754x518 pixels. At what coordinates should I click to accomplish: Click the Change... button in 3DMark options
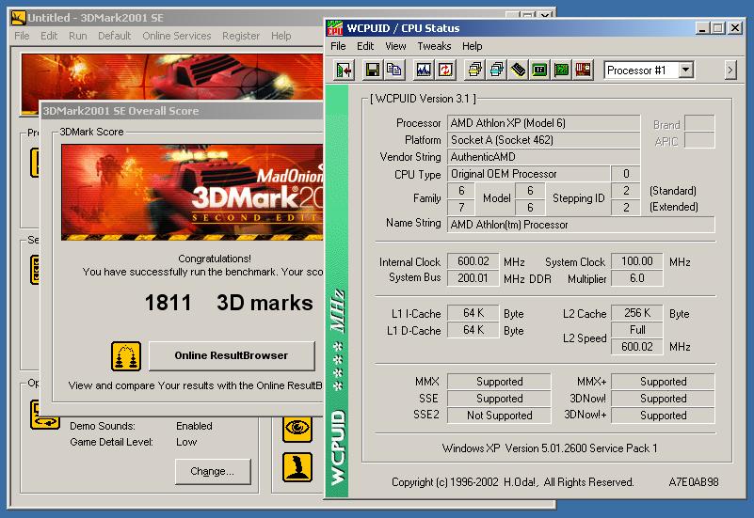(213, 471)
